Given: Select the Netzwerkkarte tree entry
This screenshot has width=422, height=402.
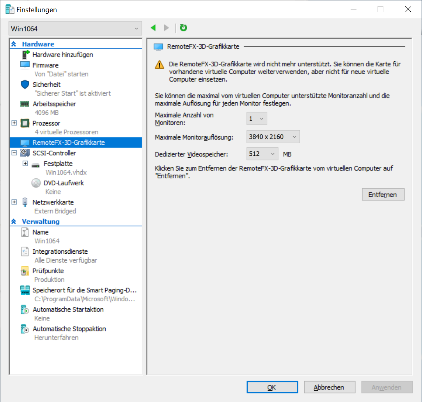Looking at the screenshot, I should pos(53,202).
